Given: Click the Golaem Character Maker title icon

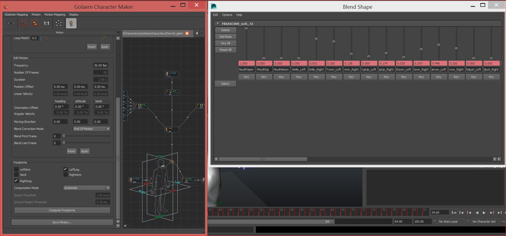Looking at the screenshot, I should coord(5,6).
